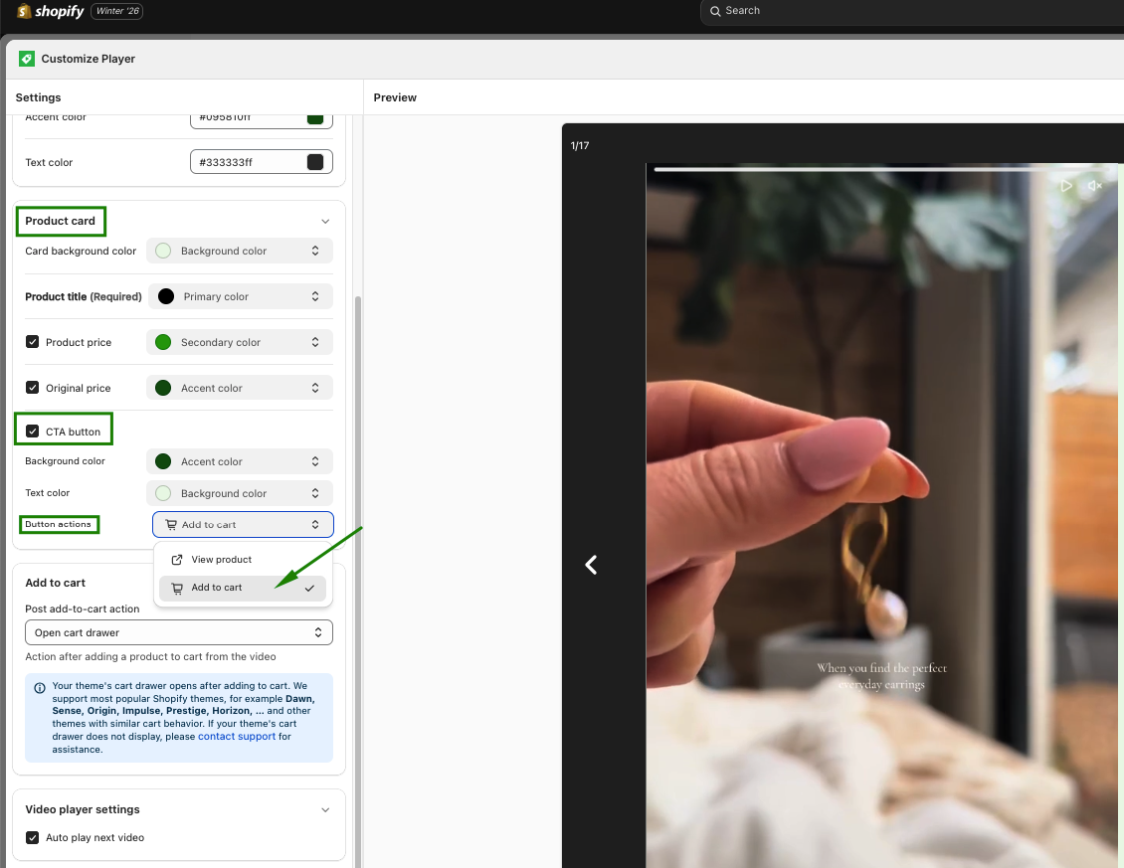Click the green Customize Player app icon
Image resolution: width=1124 pixels, height=868 pixels.
[x=27, y=59]
